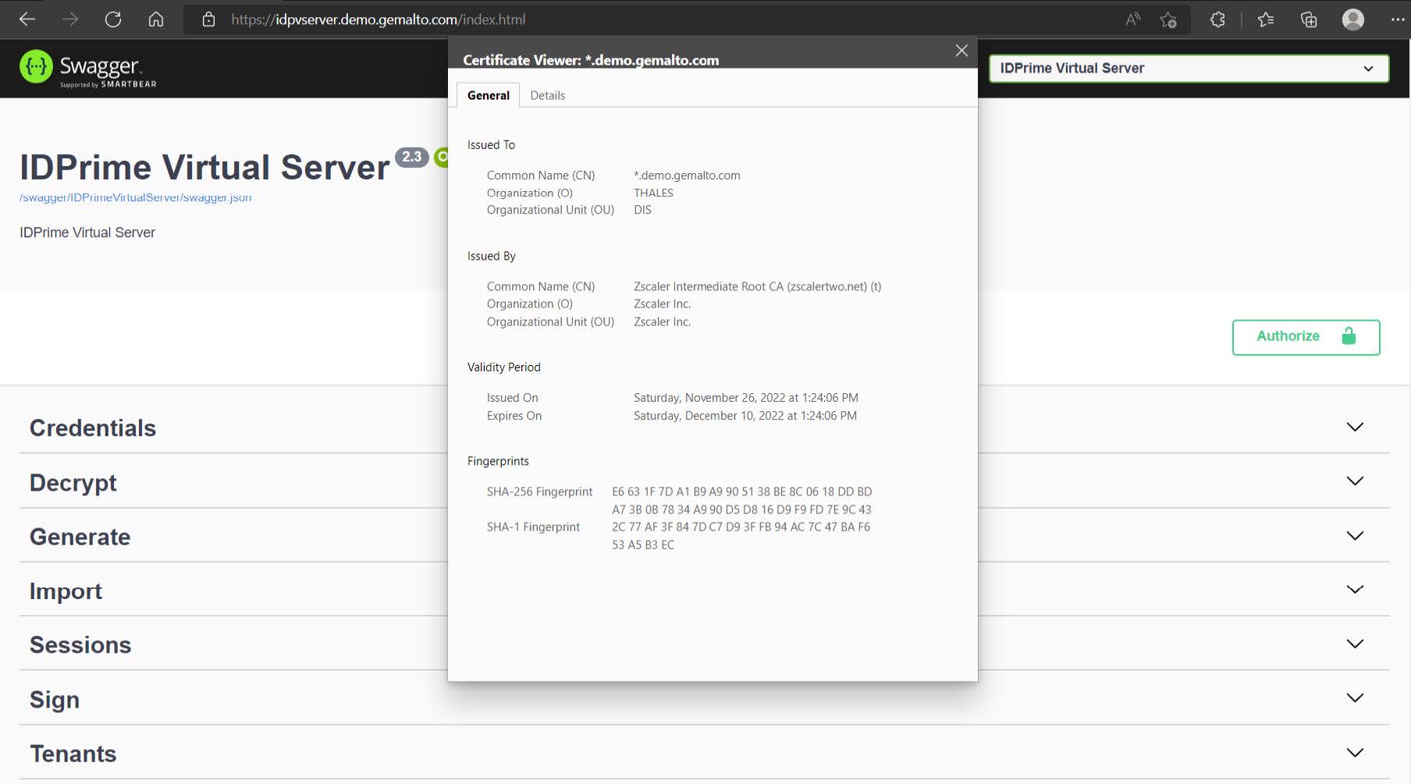Screen dimensions: 1411x784
Task: Switch to the General tab
Action: pyautogui.click(x=489, y=95)
